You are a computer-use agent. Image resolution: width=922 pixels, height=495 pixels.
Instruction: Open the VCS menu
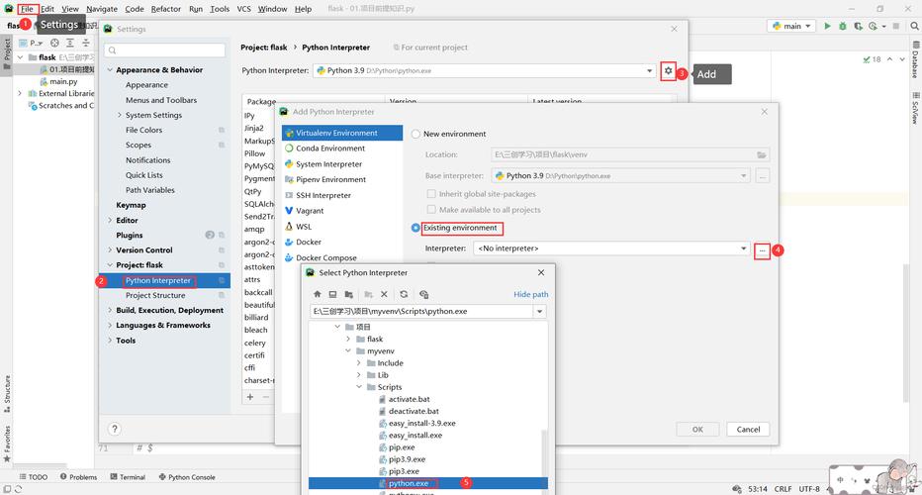[244, 9]
